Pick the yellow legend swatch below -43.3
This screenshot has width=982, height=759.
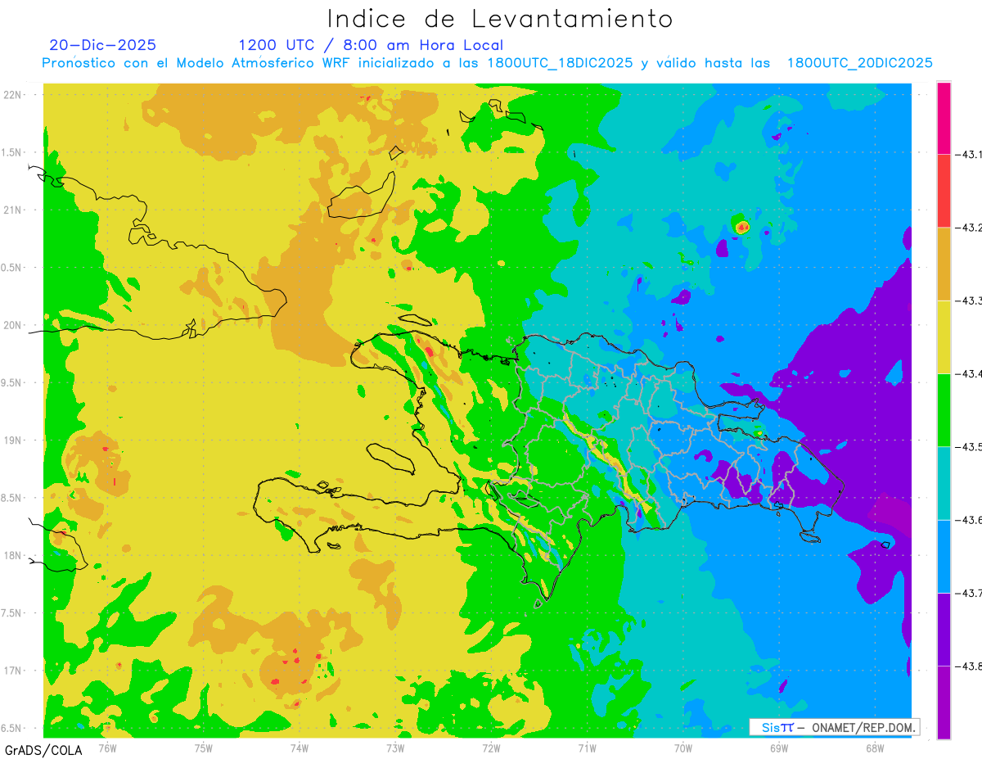(x=944, y=337)
